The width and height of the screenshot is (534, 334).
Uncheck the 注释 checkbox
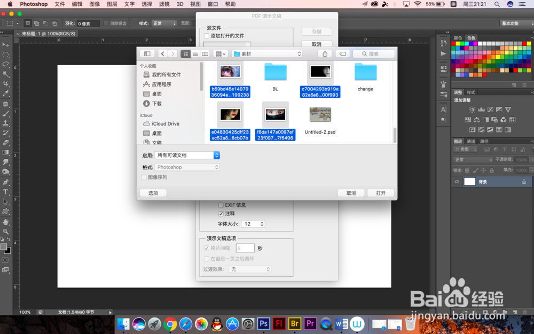click(221, 213)
